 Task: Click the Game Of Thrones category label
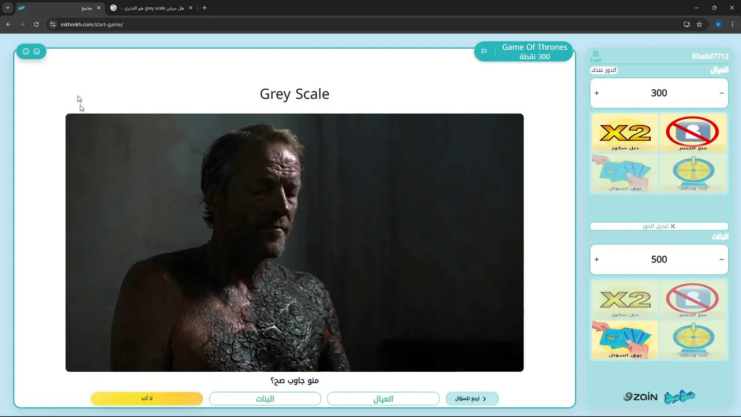pyautogui.click(x=534, y=47)
